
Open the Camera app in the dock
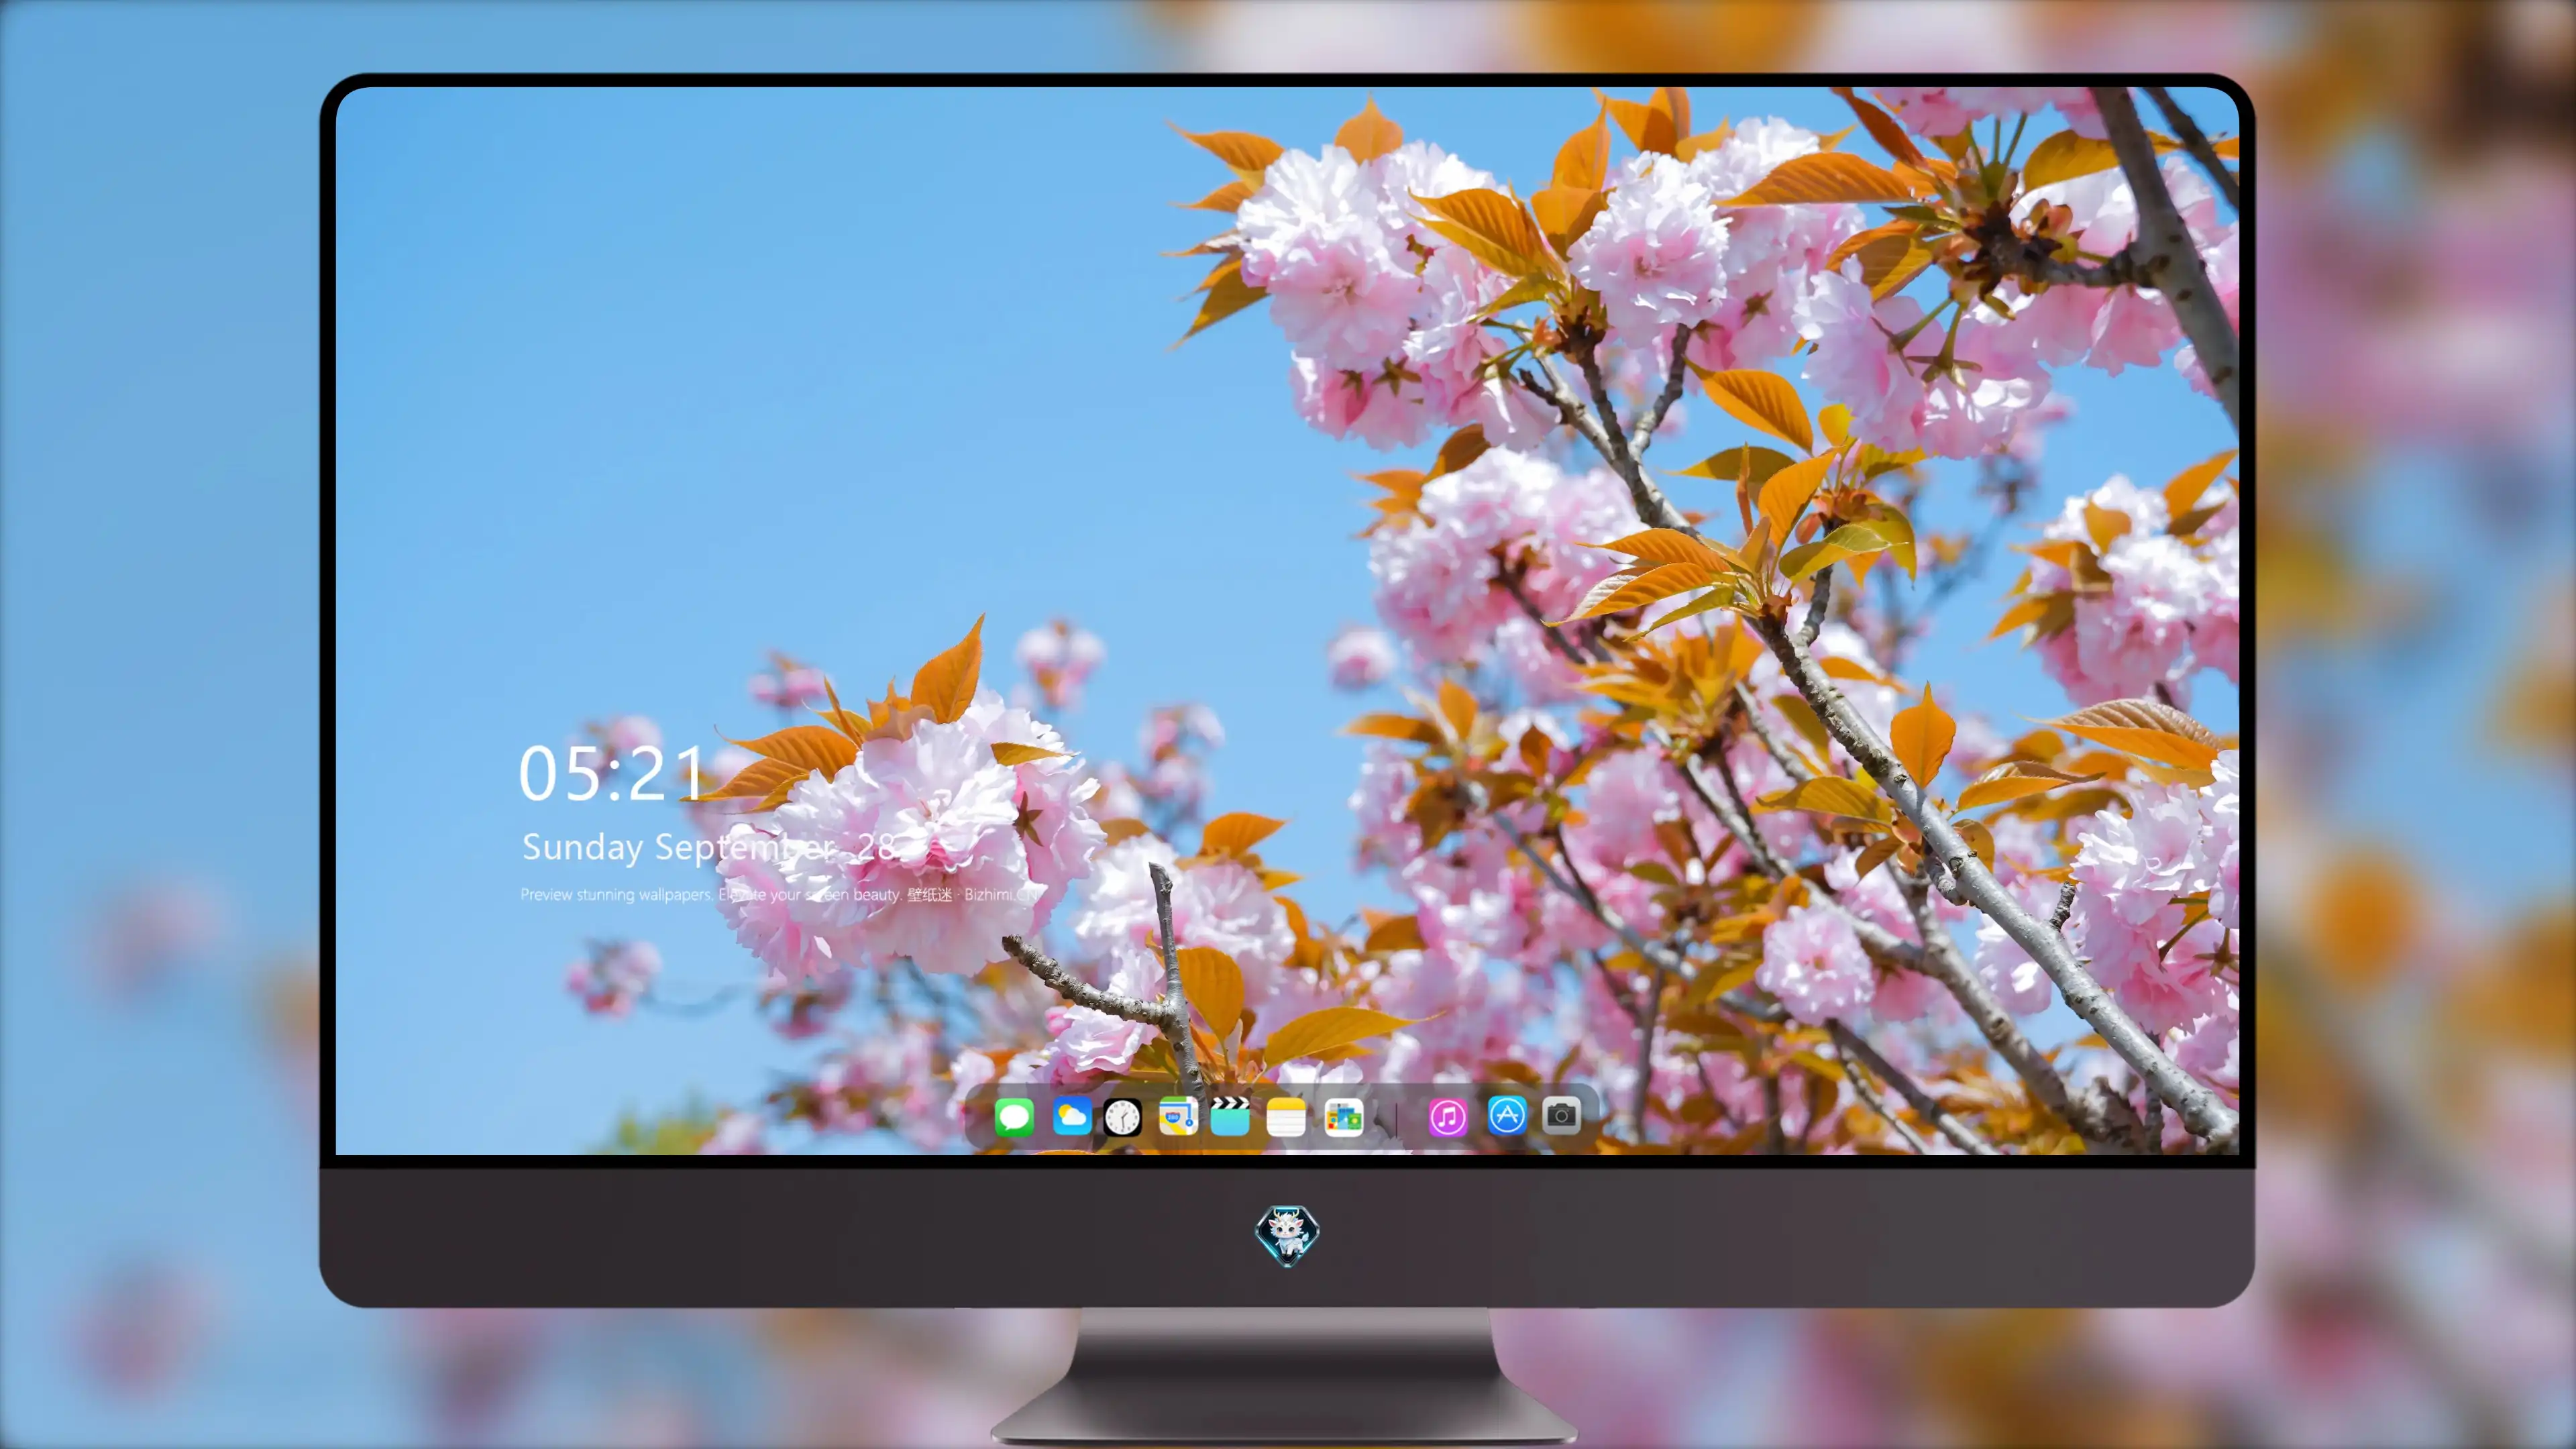click(1561, 1115)
